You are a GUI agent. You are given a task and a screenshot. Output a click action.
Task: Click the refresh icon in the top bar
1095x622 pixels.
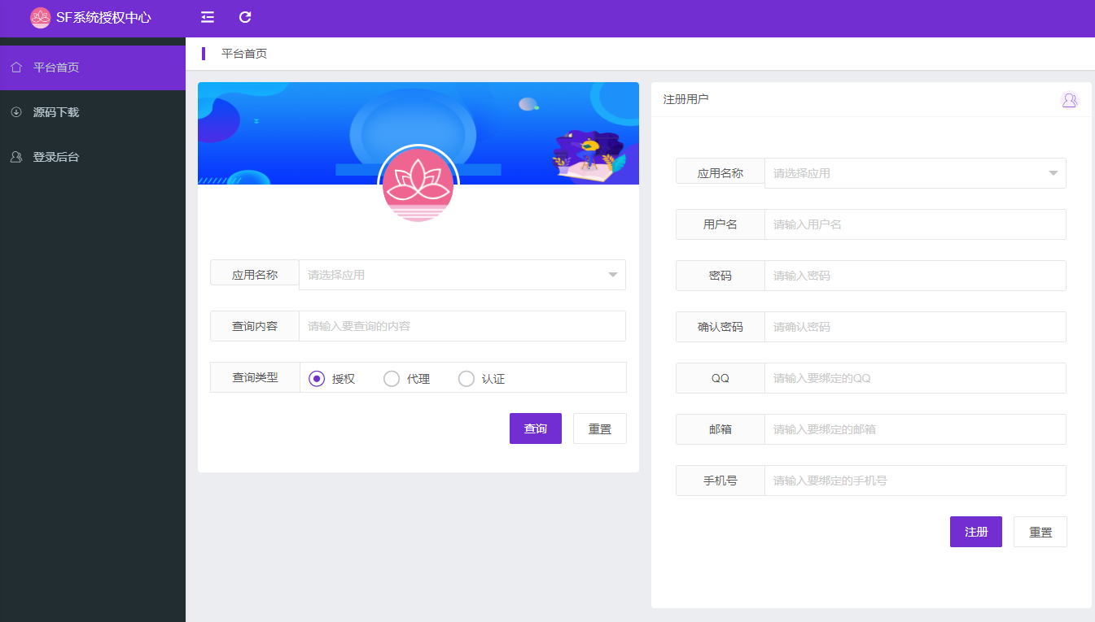tap(245, 17)
